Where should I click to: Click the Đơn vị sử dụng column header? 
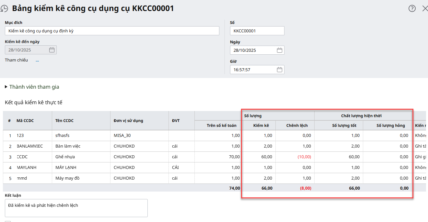[128, 121]
